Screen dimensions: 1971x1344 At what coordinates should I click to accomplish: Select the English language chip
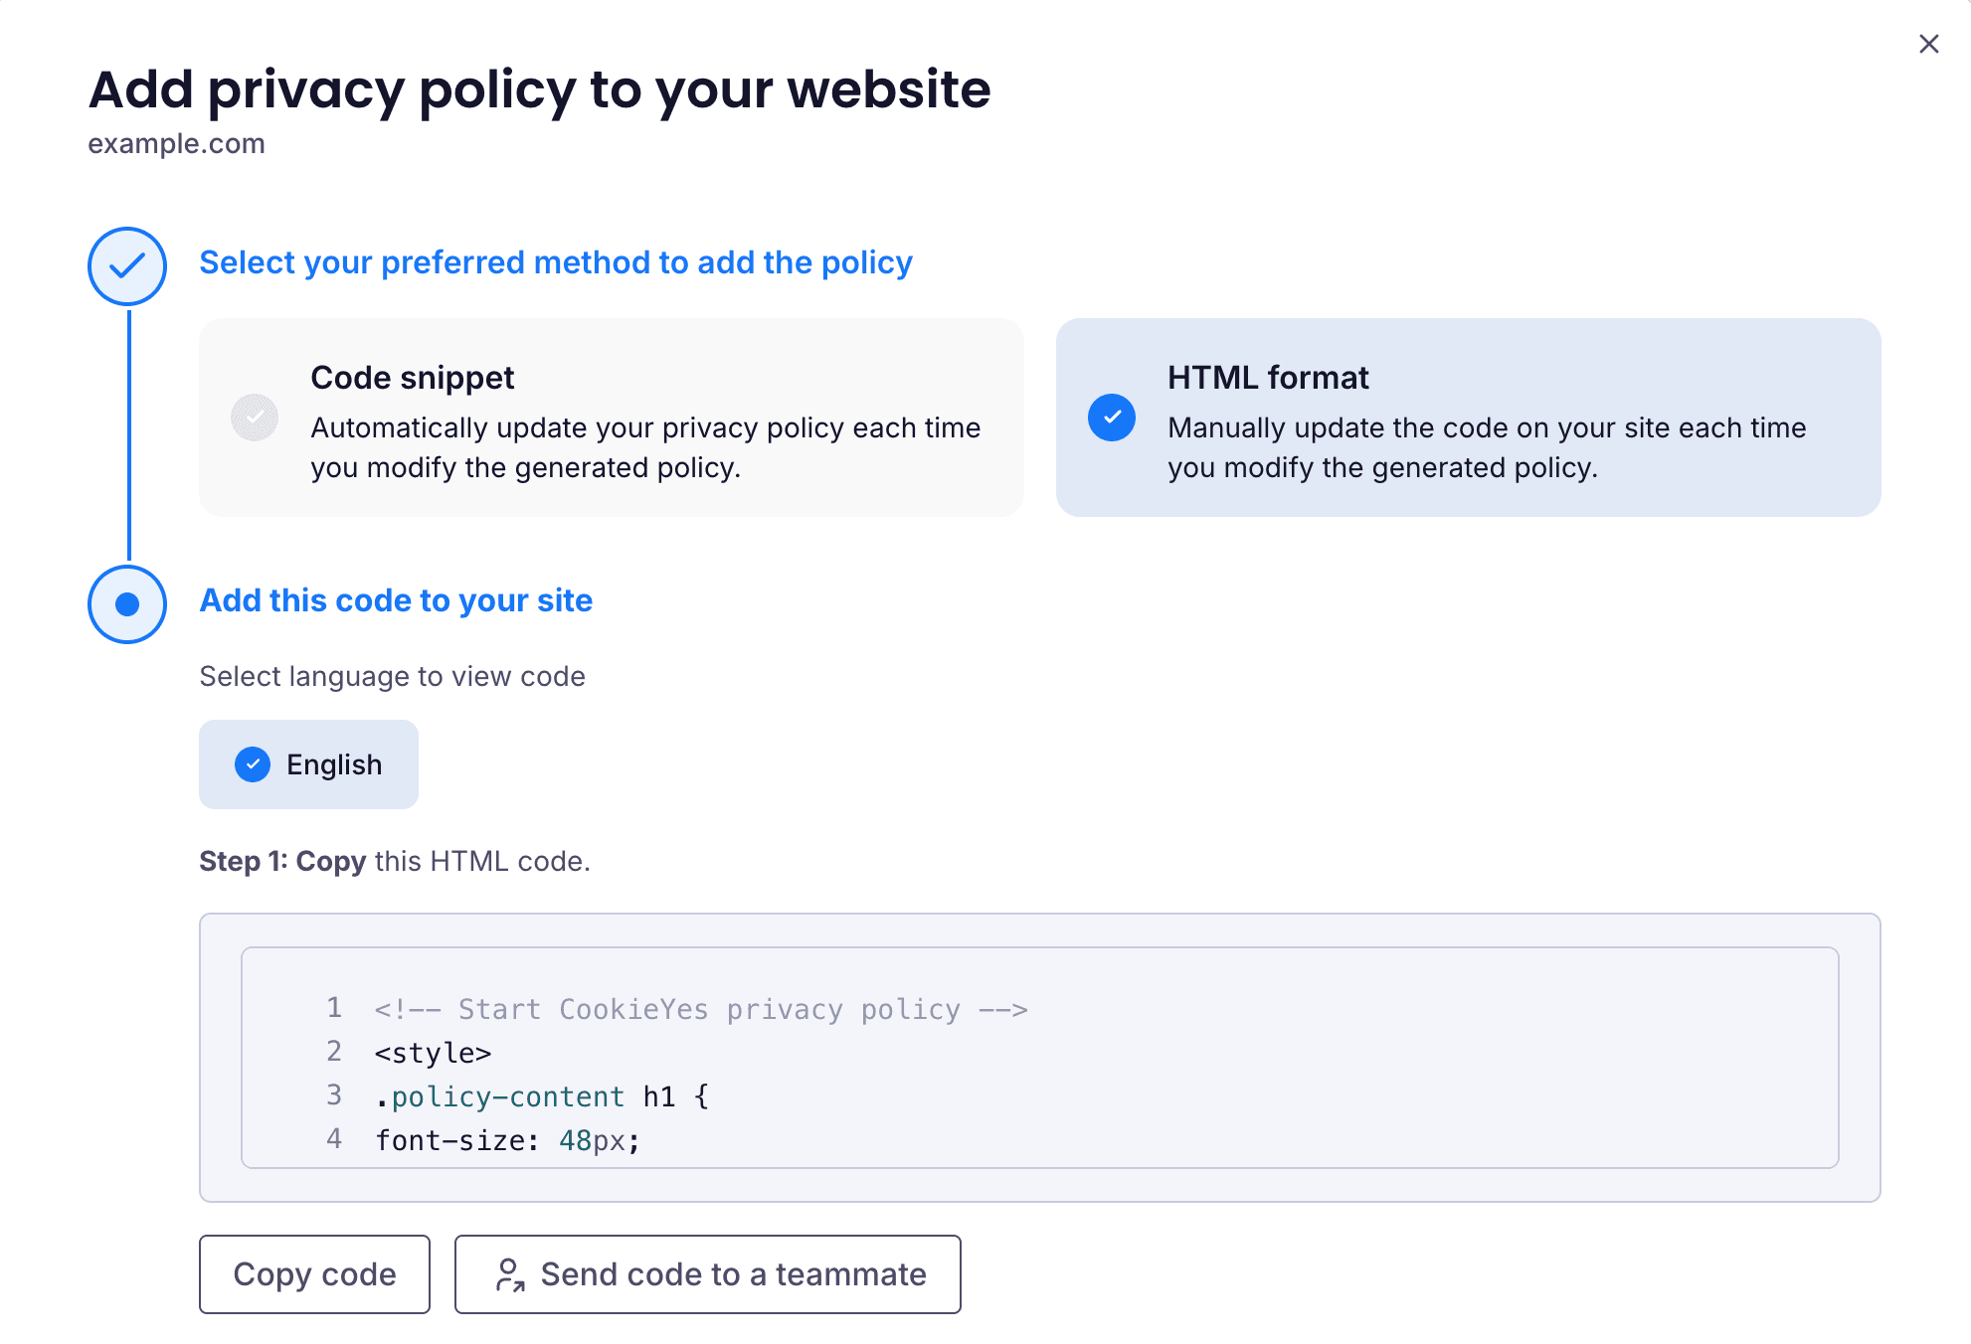click(x=308, y=764)
